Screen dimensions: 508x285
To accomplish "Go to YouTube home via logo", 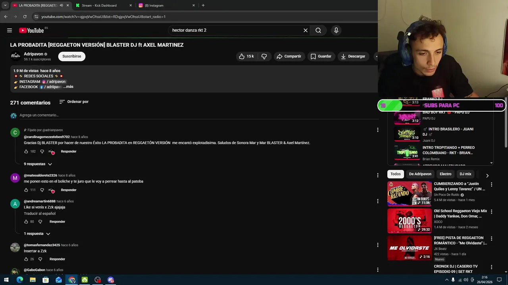I will pyautogui.click(x=31, y=30).
